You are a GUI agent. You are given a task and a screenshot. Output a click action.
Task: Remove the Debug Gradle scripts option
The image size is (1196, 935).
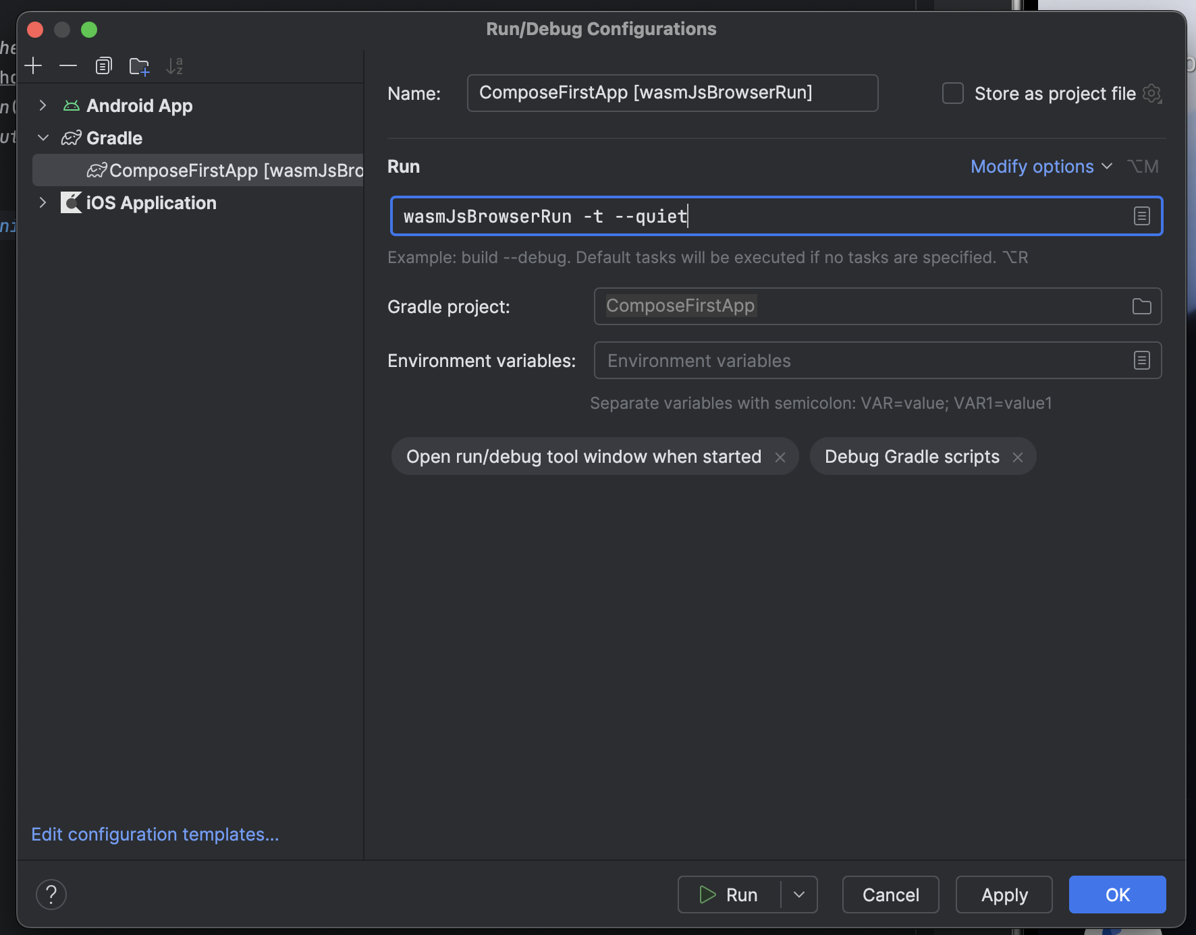pyautogui.click(x=1018, y=457)
